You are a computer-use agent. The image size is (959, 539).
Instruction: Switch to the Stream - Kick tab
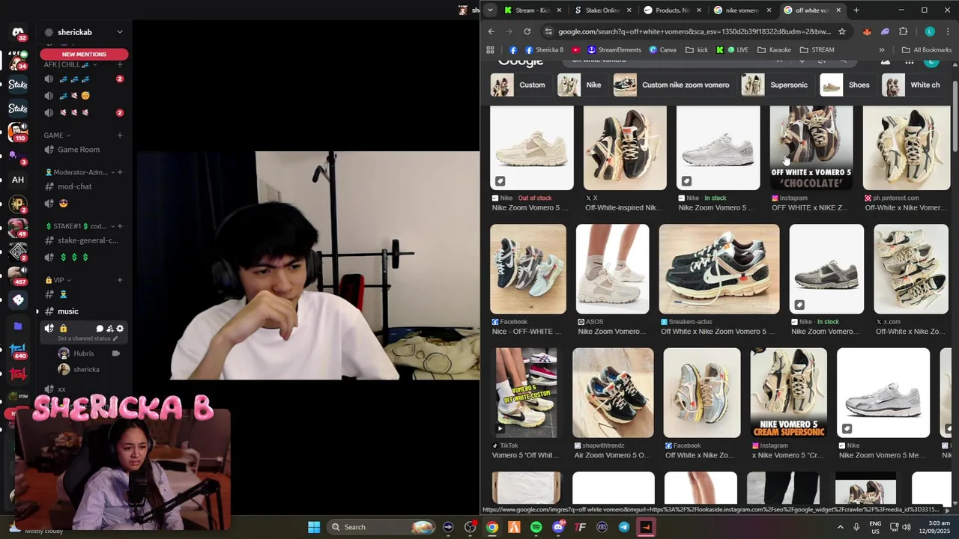tap(532, 10)
